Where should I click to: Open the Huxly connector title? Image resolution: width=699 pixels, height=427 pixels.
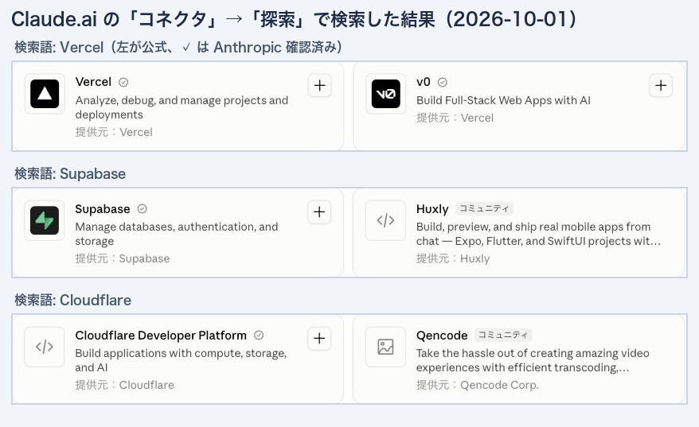coord(432,209)
